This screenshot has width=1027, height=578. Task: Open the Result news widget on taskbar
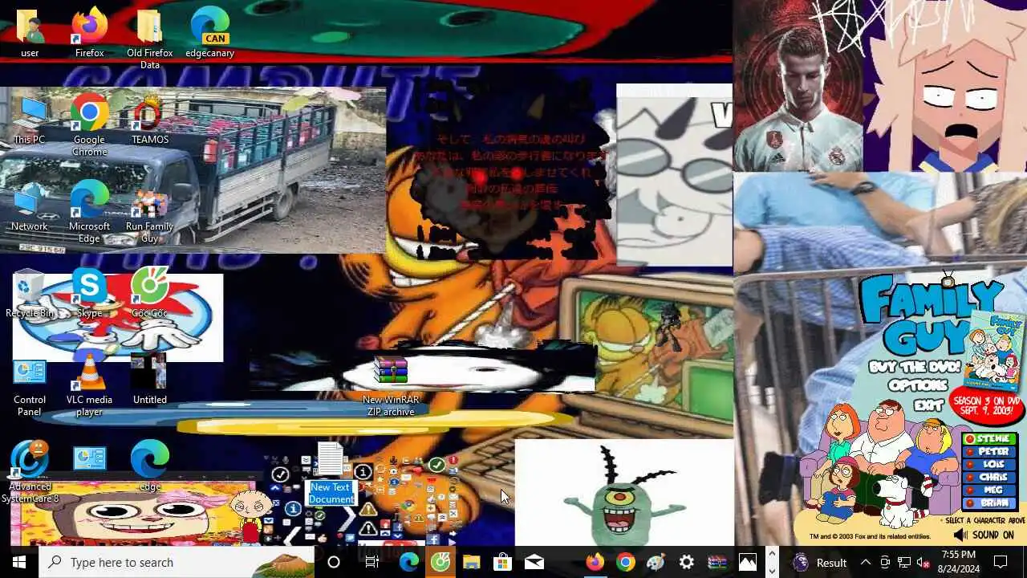tap(819, 562)
